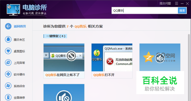
Task: Open 软件硬件 category label
Action: pyautogui.click(x=19, y=74)
